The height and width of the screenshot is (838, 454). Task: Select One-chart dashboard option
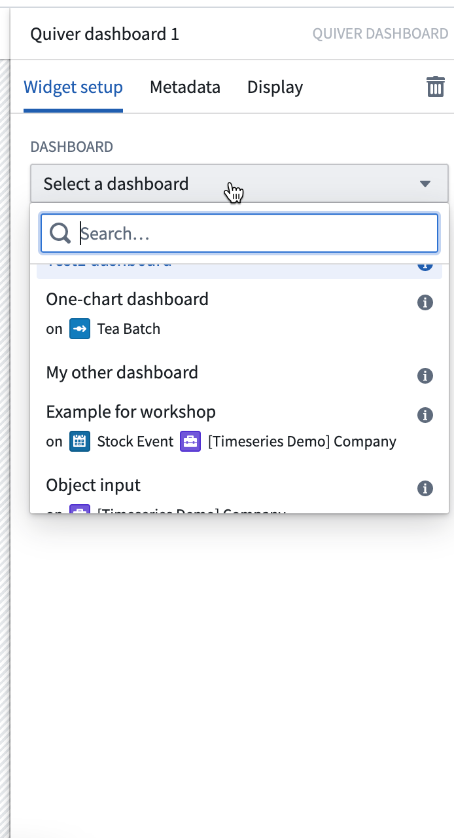(239, 314)
